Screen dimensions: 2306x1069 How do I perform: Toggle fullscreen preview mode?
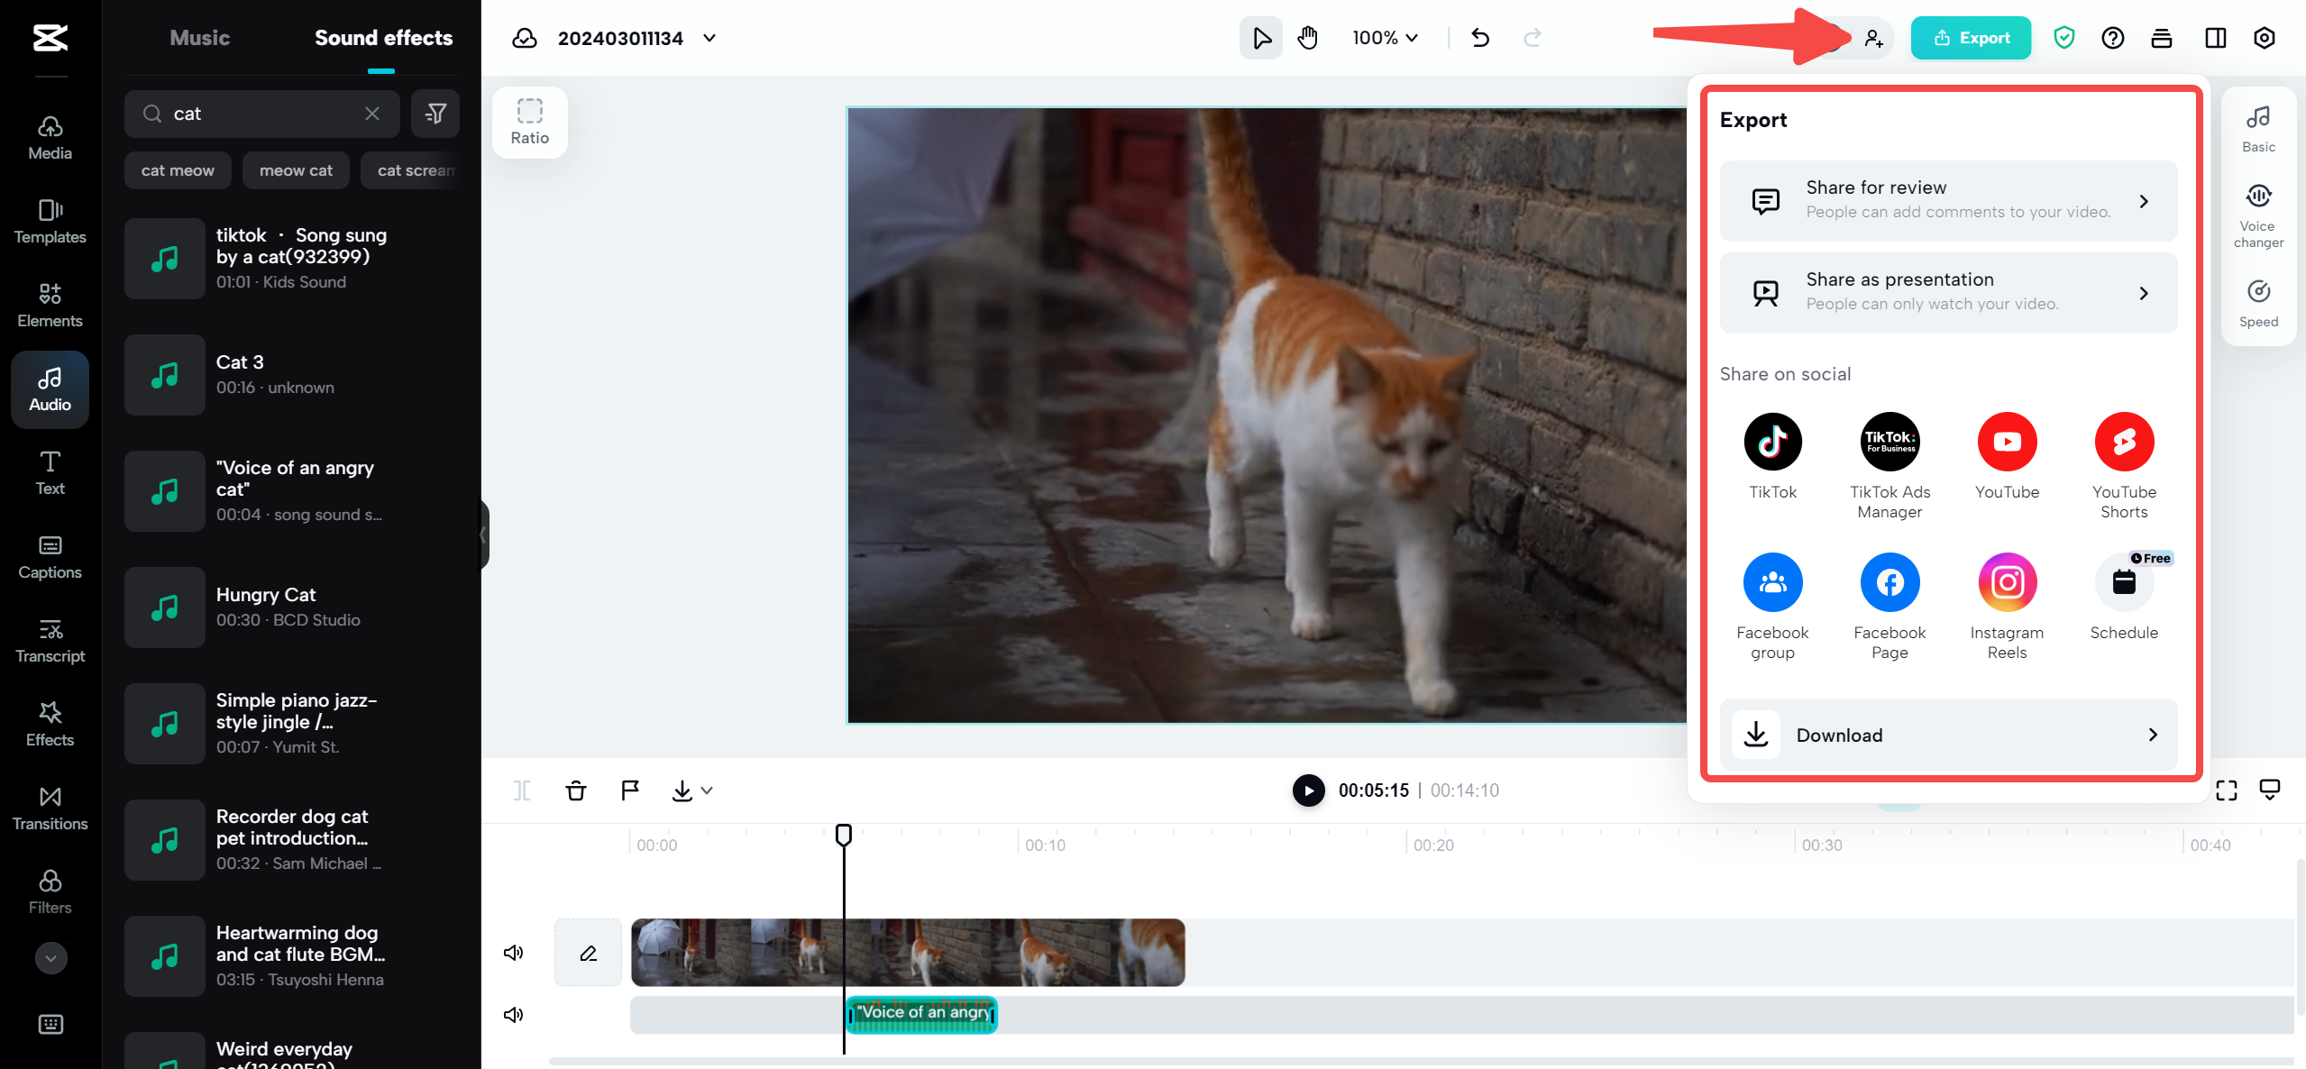(x=2227, y=790)
